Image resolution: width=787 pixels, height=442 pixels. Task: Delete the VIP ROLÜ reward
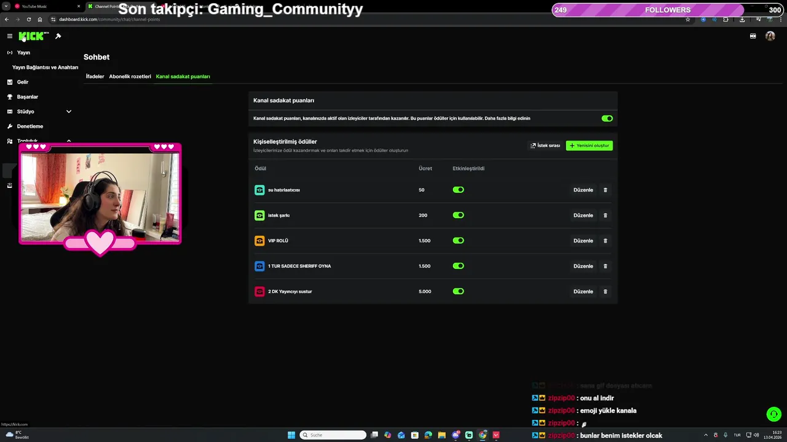605,241
